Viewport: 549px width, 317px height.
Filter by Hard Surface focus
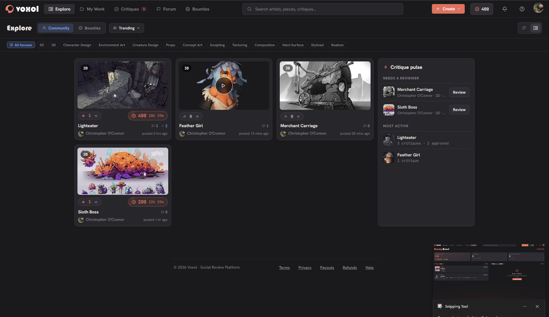click(293, 45)
